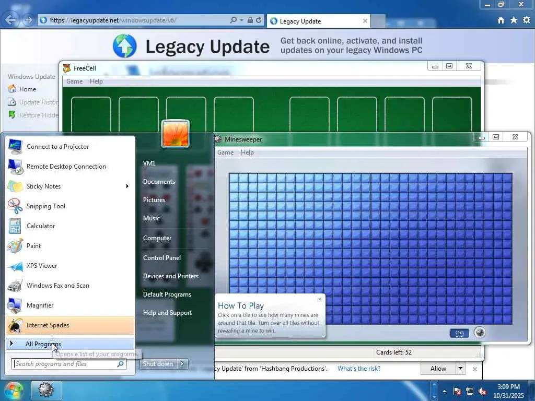Click the address bar padlock security icon
This screenshot has height=401, width=535.
pyautogui.click(x=250, y=20)
